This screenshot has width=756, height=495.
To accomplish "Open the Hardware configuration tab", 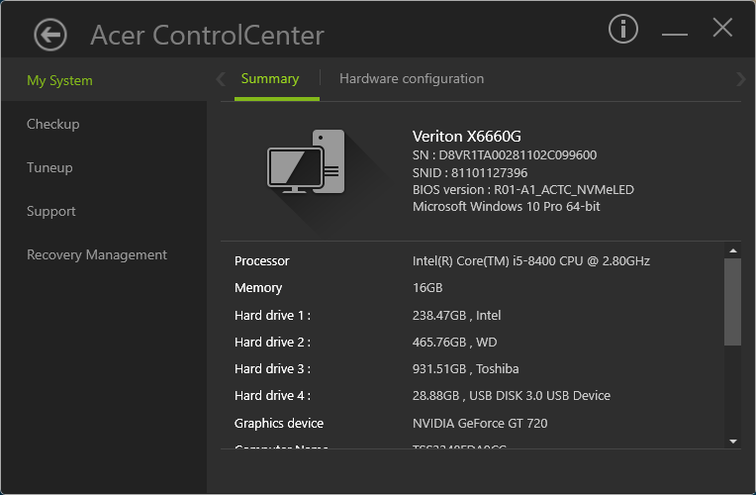I will coord(412,79).
